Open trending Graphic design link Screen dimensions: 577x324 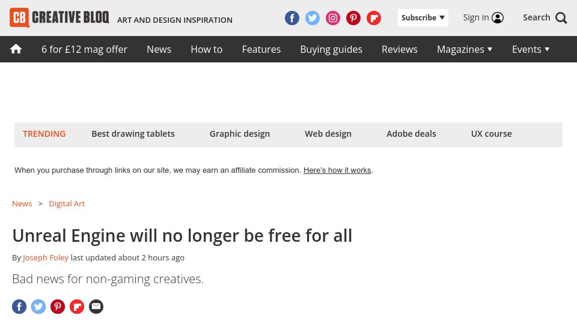coord(240,134)
